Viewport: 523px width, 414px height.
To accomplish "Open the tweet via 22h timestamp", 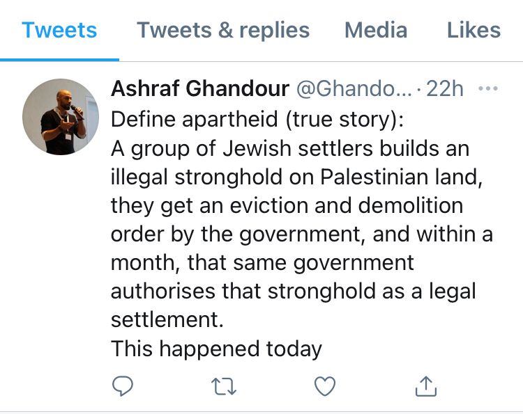I will point(445,89).
